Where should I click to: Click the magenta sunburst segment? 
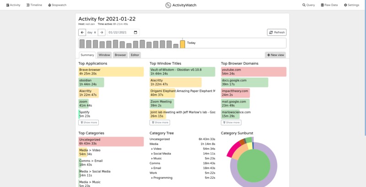pyautogui.click(x=234, y=149)
